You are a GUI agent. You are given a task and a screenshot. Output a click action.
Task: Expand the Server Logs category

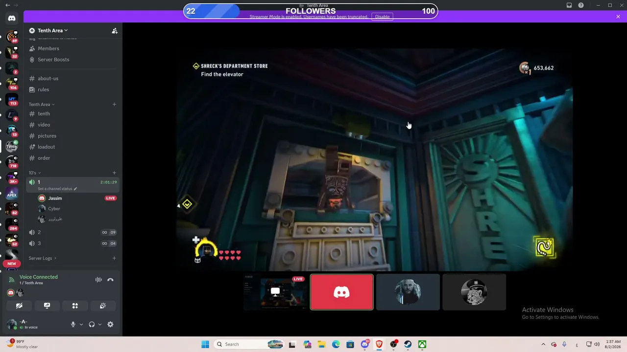pos(42,258)
